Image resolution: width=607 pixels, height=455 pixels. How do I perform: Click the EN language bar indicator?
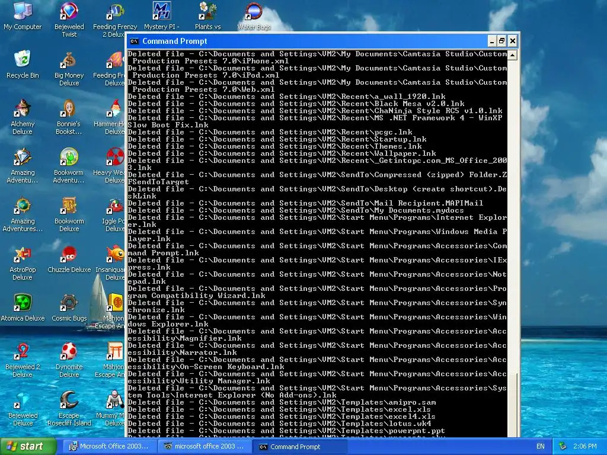click(x=541, y=446)
